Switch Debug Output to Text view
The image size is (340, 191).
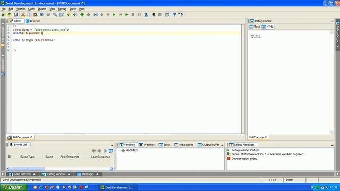(254, 27)
